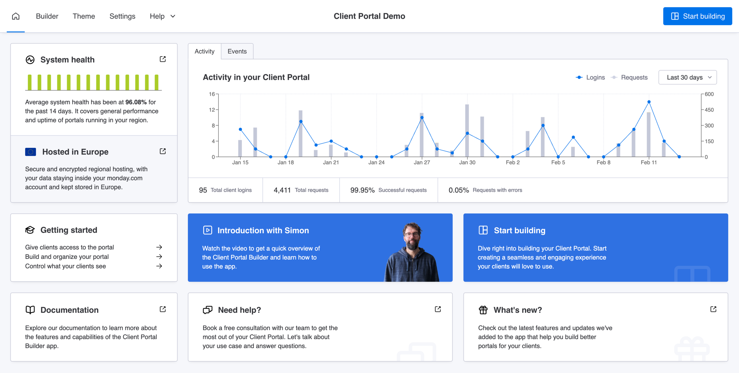Image resolution: width=739 pixels, height=373 pixels.
Task: Click the Start building button in header
Action: pyautogui.click(x=697, y=16)
